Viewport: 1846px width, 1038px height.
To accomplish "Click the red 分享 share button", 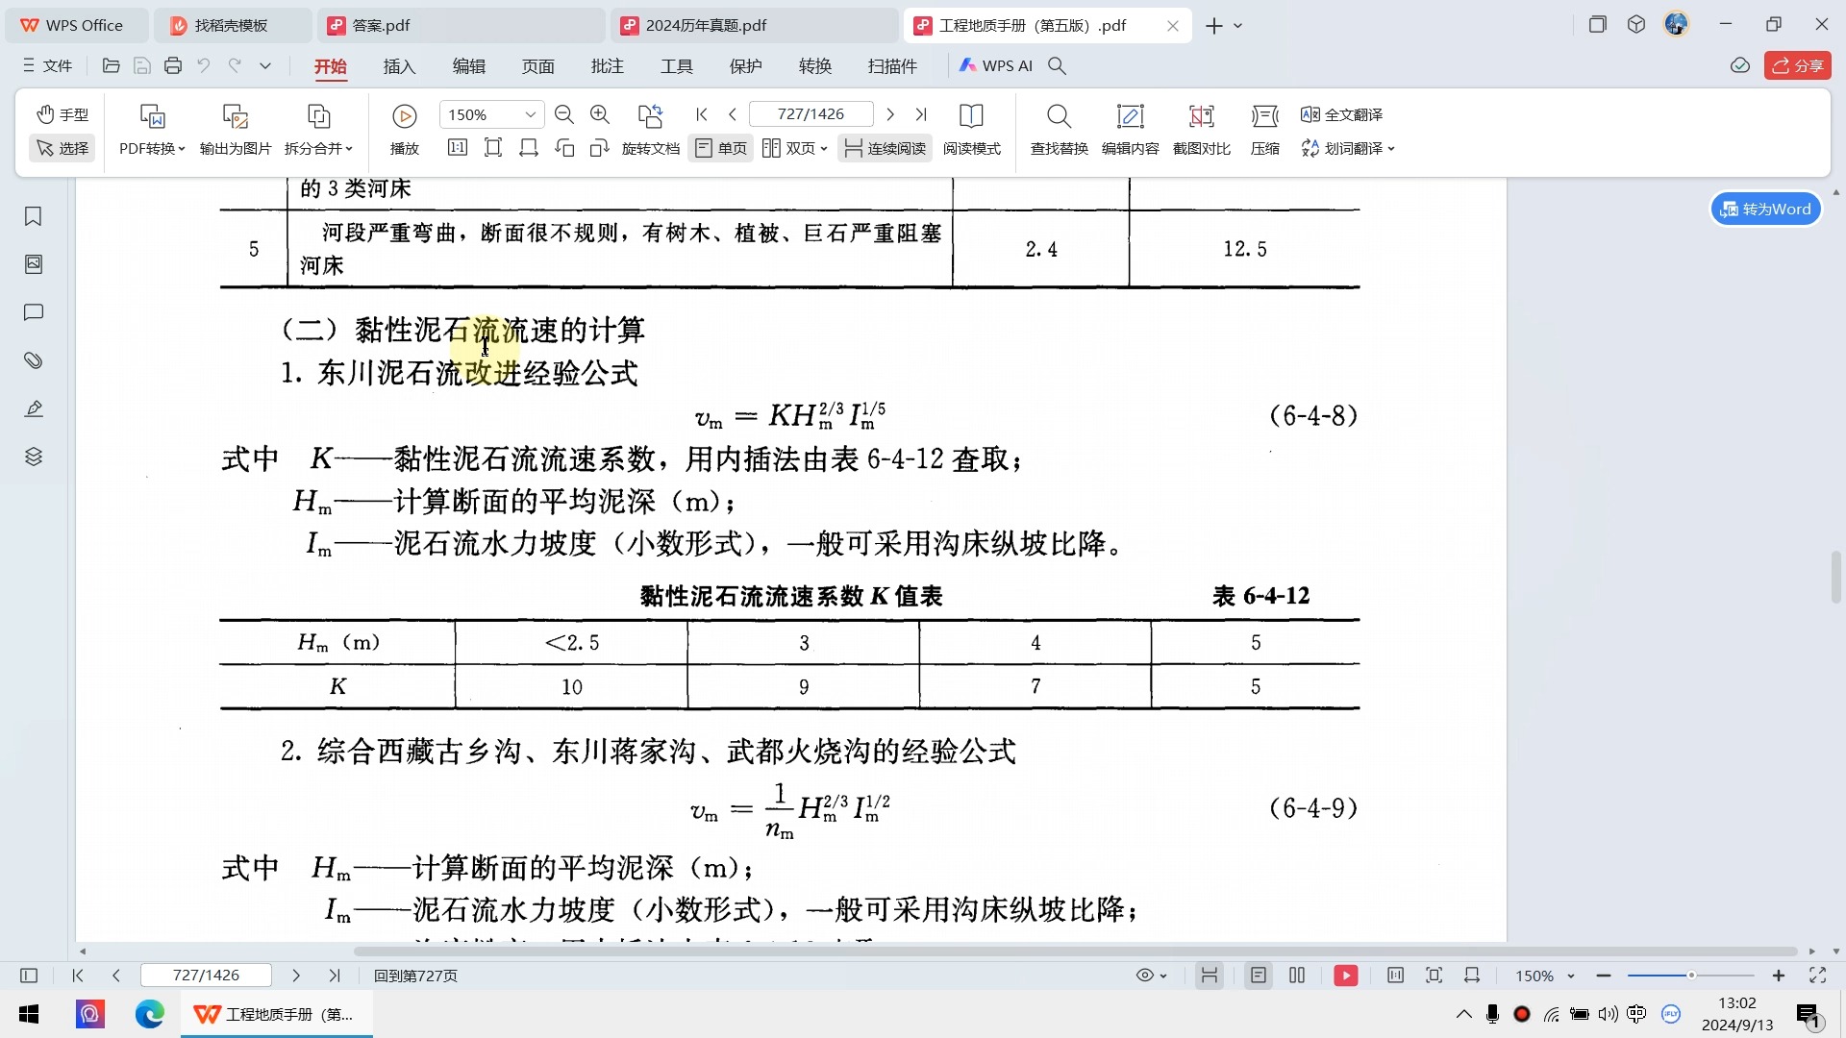I will click(1797, 65).
